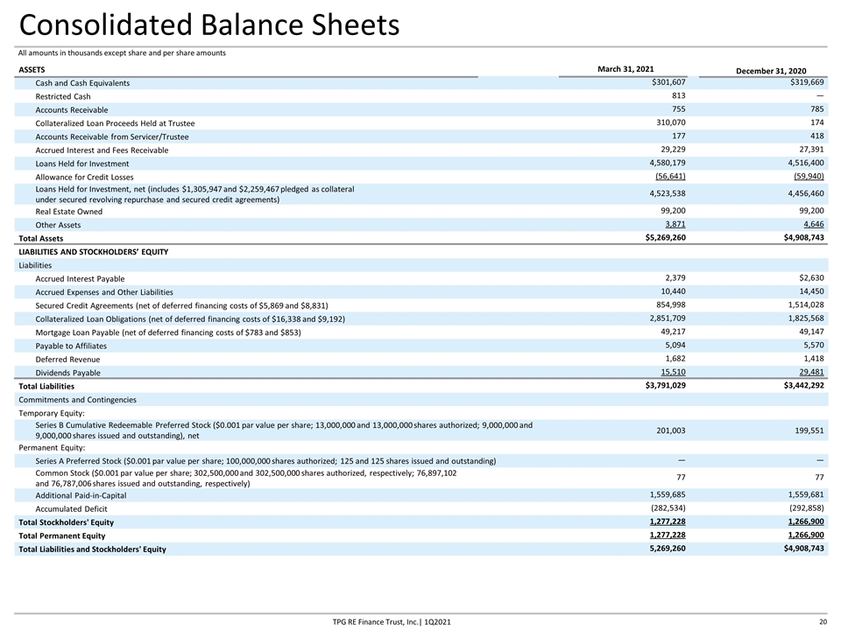The width and height of the screenshot is (841, 630).
Task: Select the "Loans Held for Investment" row label
Action: point(82,164)
